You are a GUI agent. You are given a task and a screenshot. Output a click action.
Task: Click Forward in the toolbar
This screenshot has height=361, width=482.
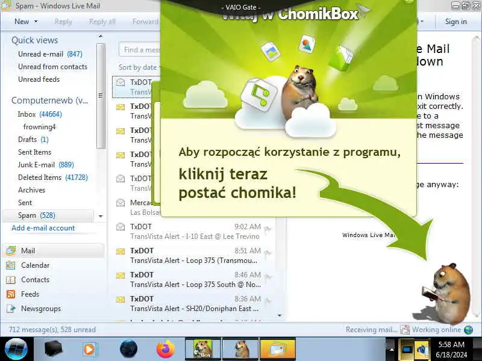145,22
